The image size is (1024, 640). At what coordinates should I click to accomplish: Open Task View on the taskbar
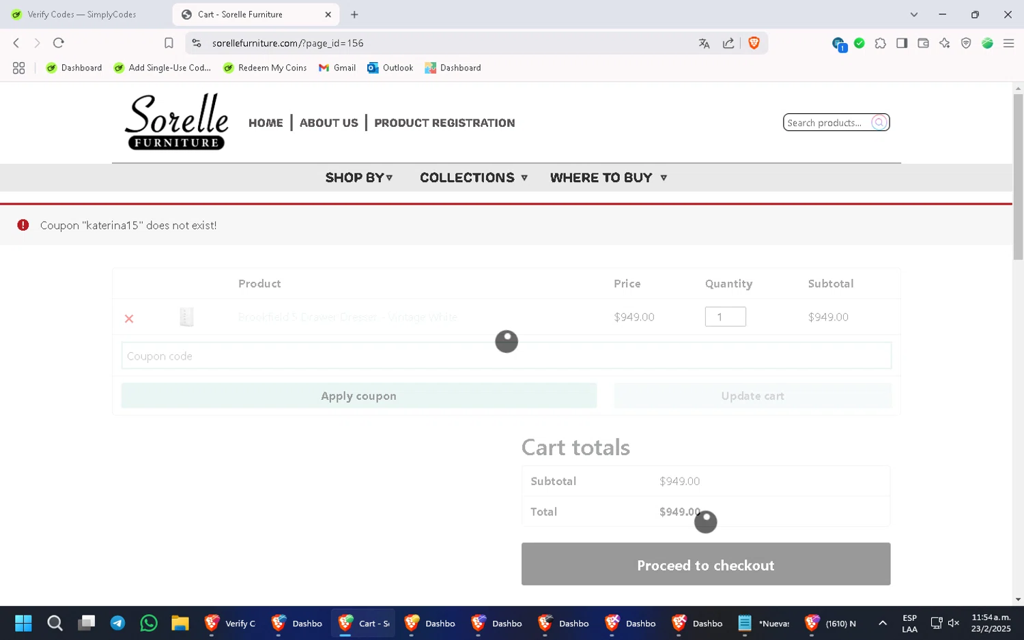pos(86,623)
